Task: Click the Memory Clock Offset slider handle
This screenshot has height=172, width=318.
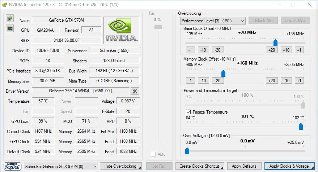Action: (x=223, y=74)
